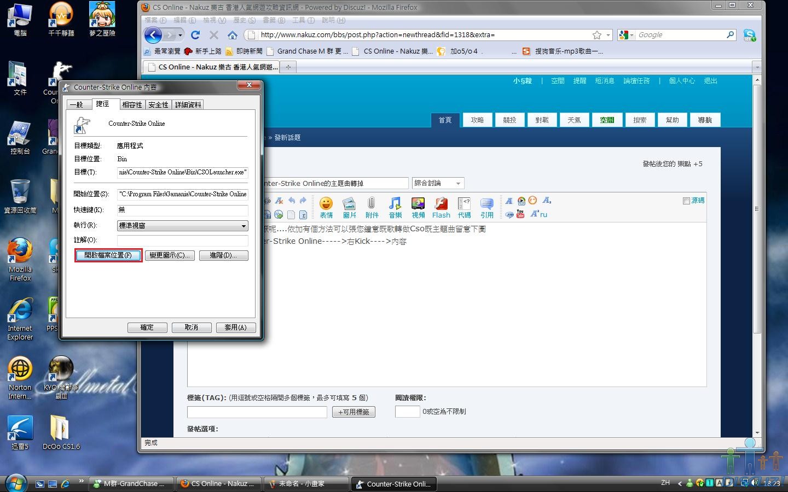Click the +可用標籤 button
788x492 pixels.
click(x=354, y=412)
